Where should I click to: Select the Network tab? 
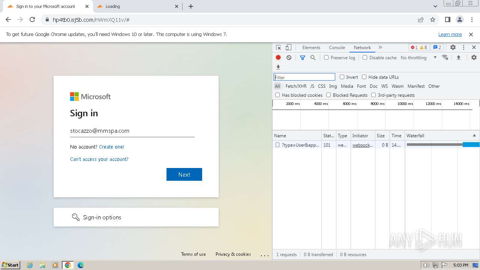pyautogui.click(x=362, y=48)
